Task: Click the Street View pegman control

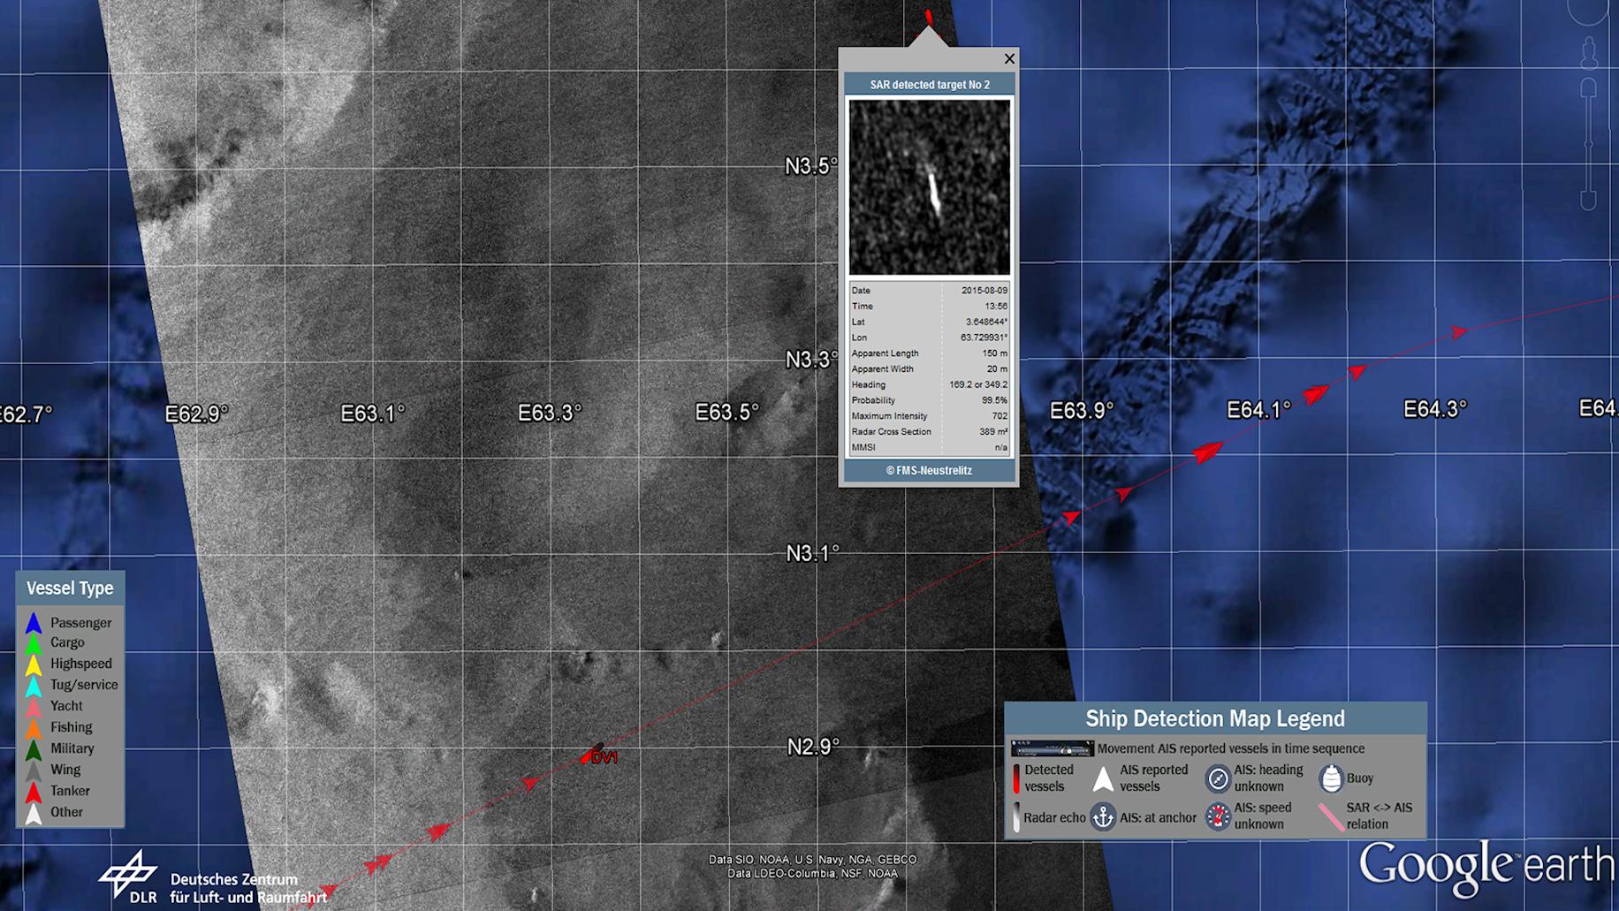Action: [1589, 53]
